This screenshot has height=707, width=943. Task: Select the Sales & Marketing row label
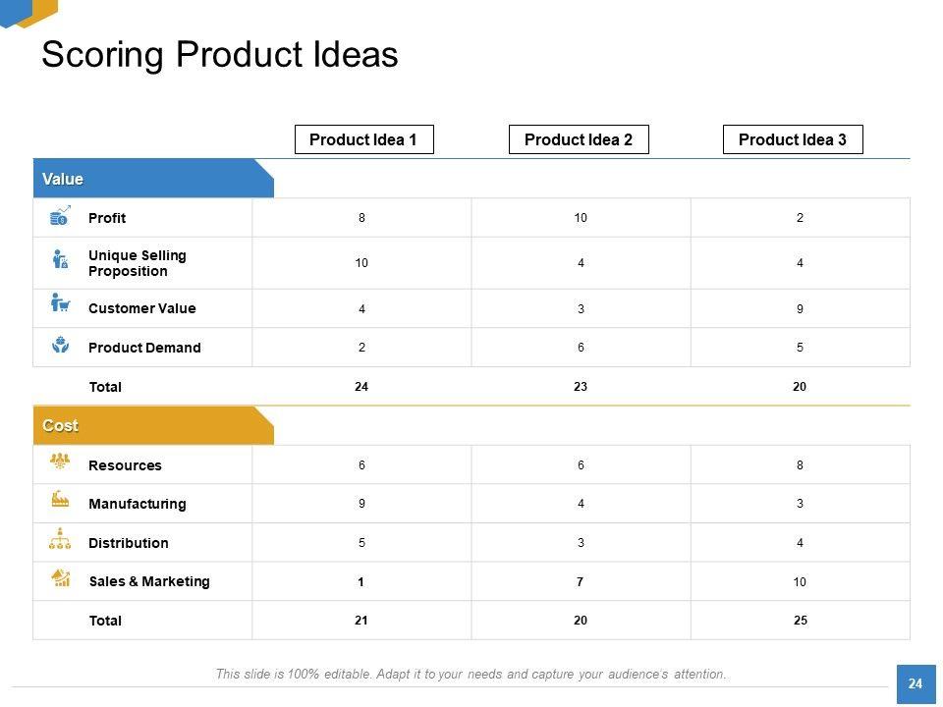(x=149, y=581)
